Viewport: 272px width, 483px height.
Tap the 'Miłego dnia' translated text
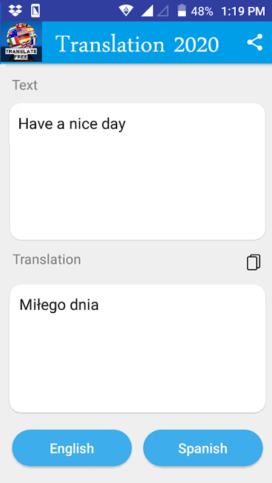coord(59,305)
